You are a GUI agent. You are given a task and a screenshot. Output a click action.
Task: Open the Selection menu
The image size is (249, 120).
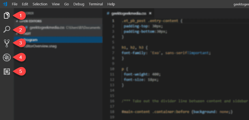click(40, 4)
